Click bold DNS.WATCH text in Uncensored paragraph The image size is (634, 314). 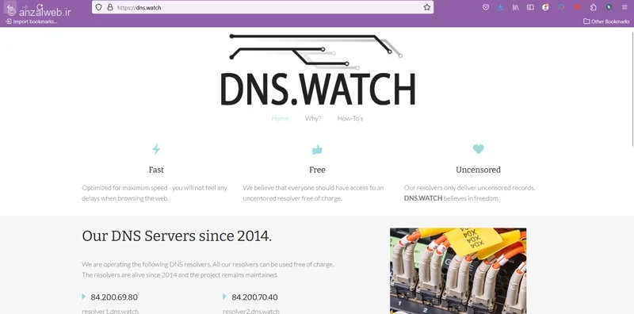click(423, 199)
